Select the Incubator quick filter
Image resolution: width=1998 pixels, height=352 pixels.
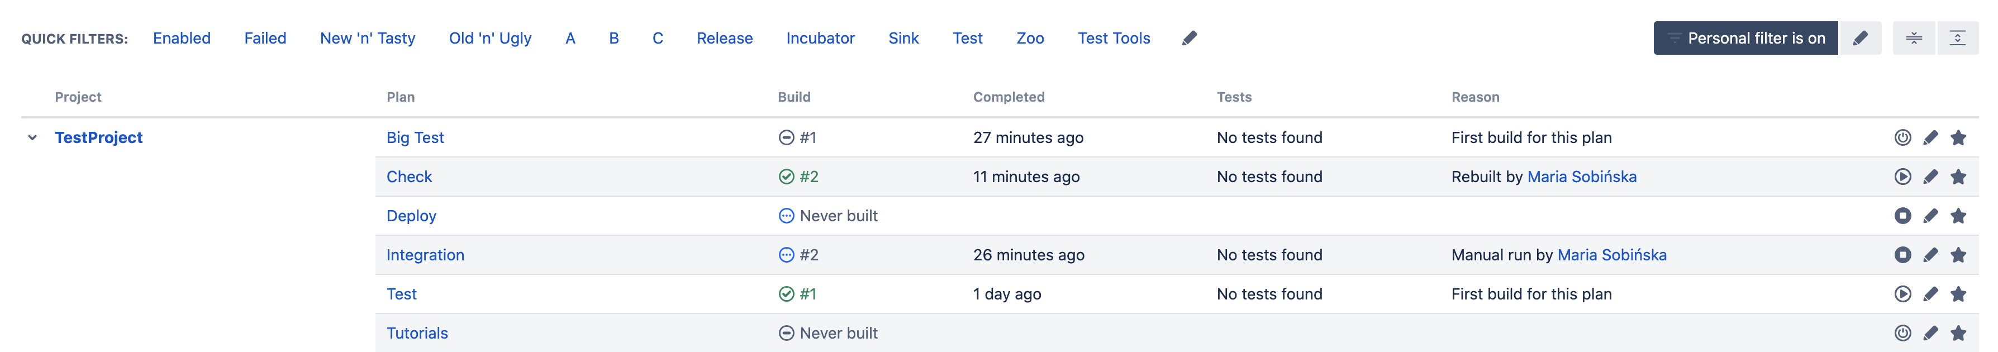pyautogui.click(x=821, y=37)
